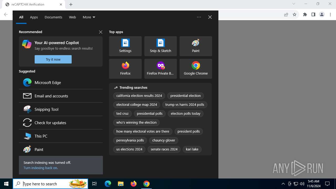This screenshot has width=336, height=189.
Task: Open Chrome extensions puzzle icon
Action: 305,14
